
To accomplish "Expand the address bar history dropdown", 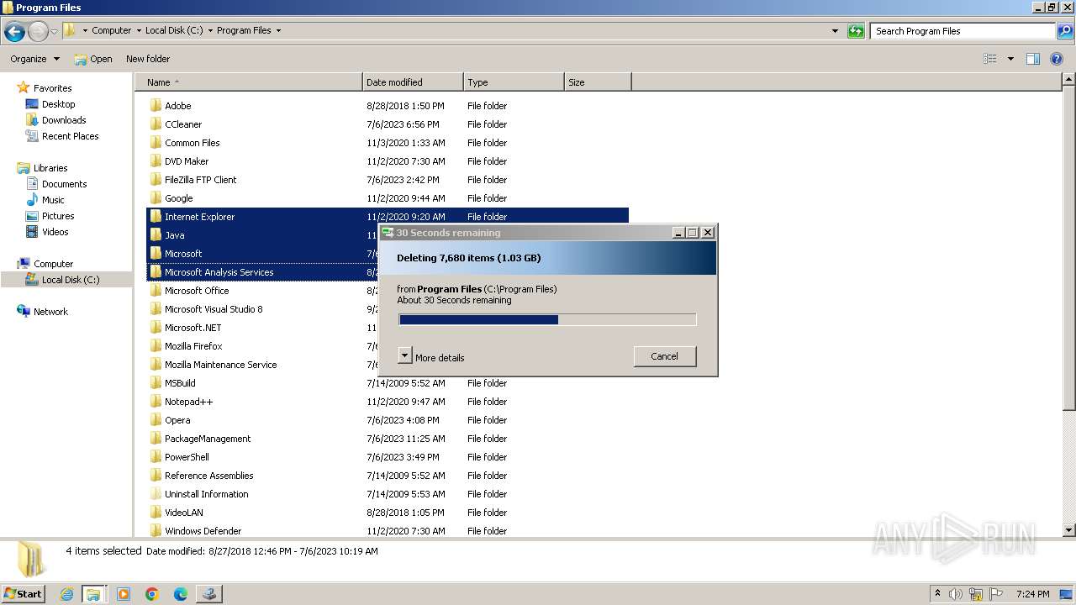I will (835, 31).
